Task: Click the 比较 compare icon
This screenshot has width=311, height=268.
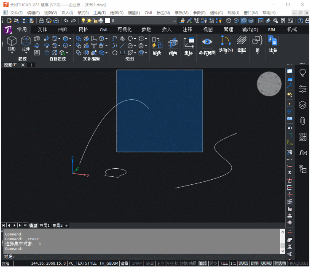Action: [273, 44]
